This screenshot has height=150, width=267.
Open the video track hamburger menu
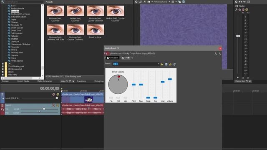(3, 94)
